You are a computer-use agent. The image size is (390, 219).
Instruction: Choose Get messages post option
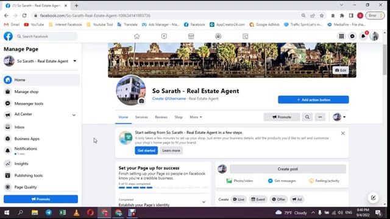(x=282, y=181)
